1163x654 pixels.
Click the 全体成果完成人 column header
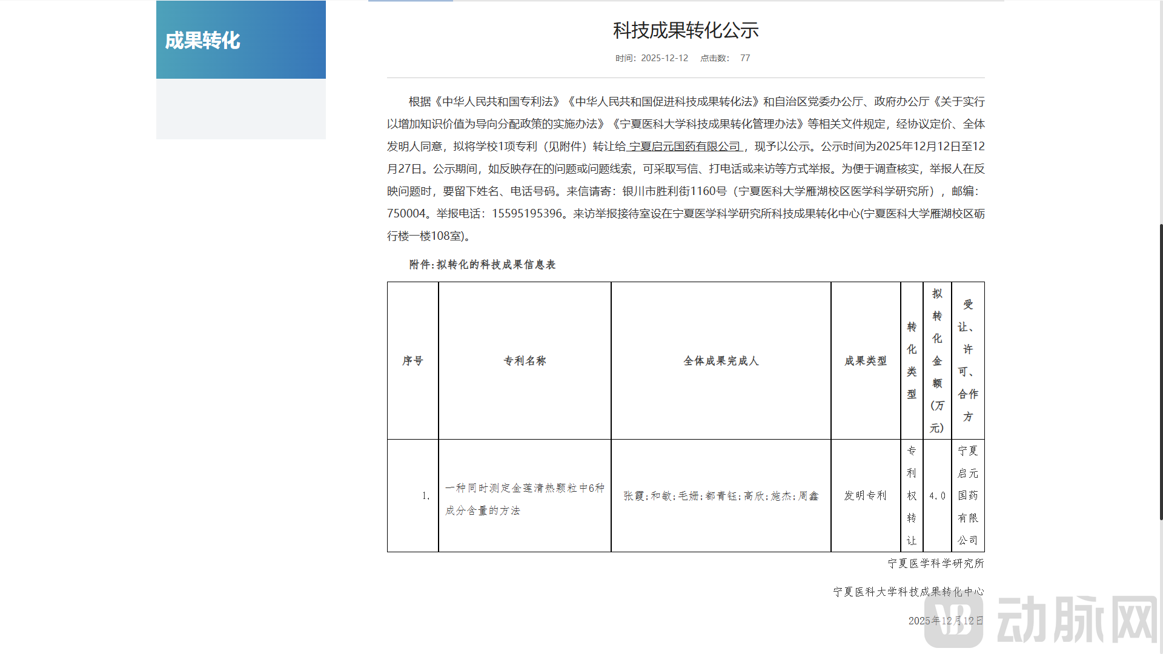point(721,360)
